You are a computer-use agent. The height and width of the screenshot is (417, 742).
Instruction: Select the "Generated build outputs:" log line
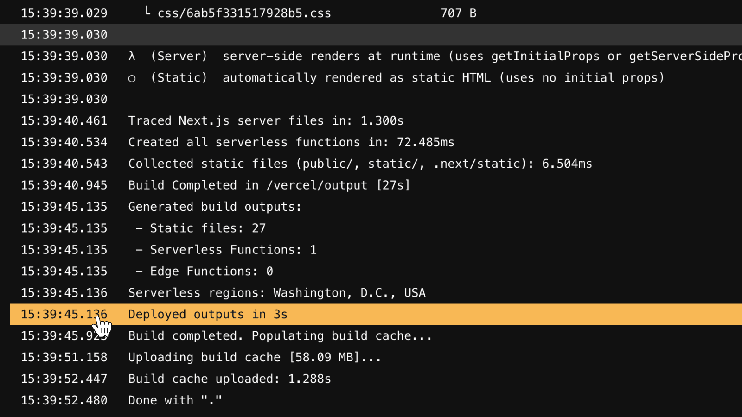click(x=215, y=207)
